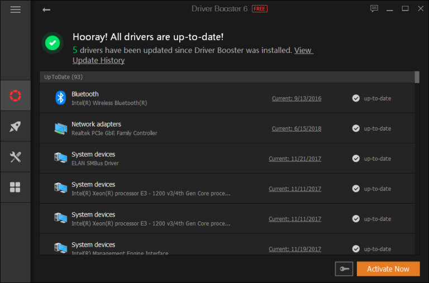Click Network adapters date Current: 6/15/2018
This screenshot has width=429, height=283.
pyautogui.click(x=296, y=129)
